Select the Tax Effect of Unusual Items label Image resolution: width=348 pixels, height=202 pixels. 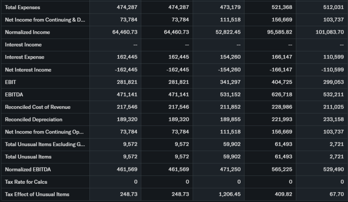[37, 194]
